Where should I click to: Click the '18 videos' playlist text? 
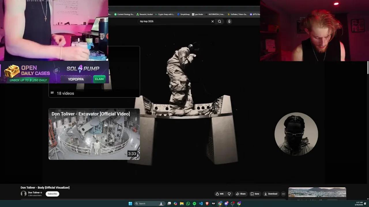(65, 93)
